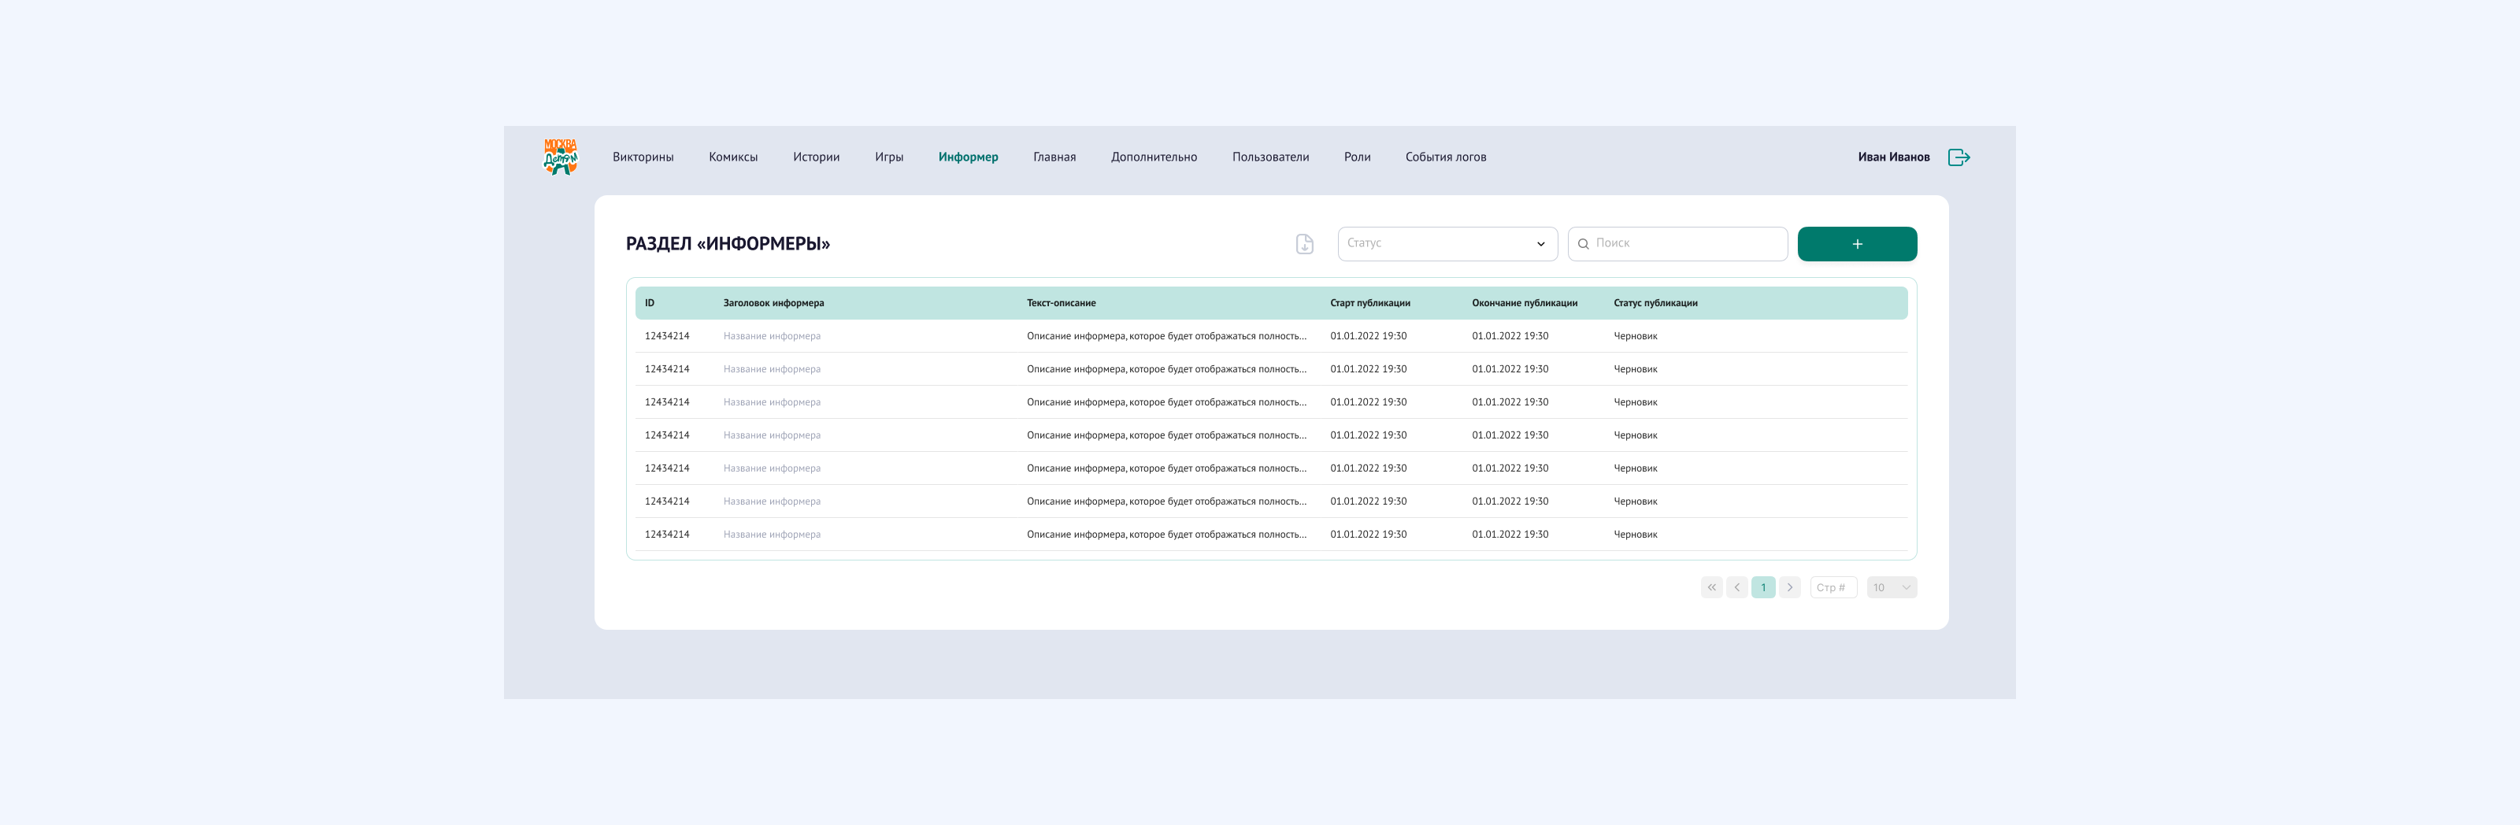This screenshot has height=825, width=2520.
Task: Go to previous page arrow
Action: pos(1736,587)
